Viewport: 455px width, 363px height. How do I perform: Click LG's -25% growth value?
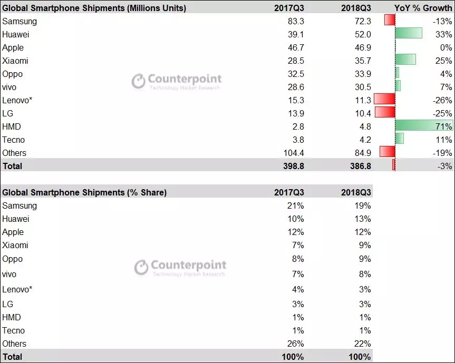(x=441, y=113)
